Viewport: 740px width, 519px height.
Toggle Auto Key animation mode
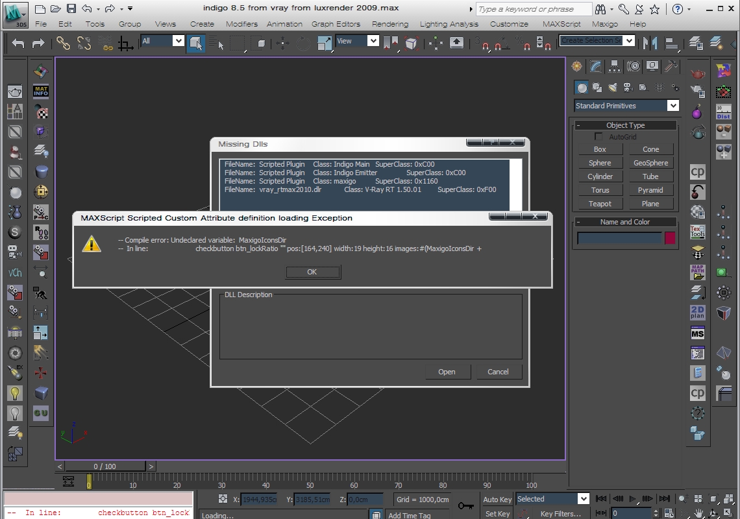click(497, 499)
